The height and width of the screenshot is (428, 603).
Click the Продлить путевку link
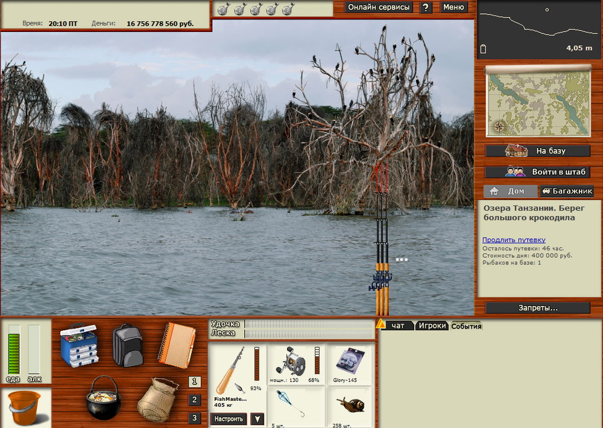[x=513, y=240]
